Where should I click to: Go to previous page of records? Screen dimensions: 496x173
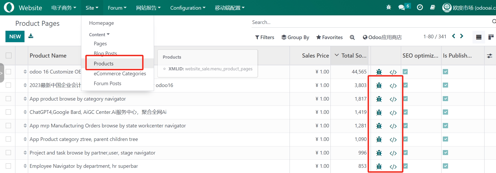pyautogui.click(x=454, y=36)
